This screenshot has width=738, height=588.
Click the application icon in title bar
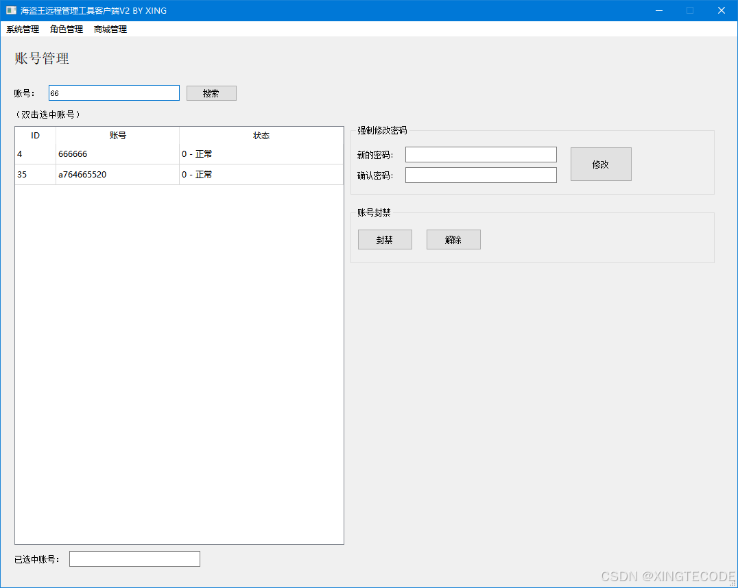pyautogui.click(x=11, y=10)
